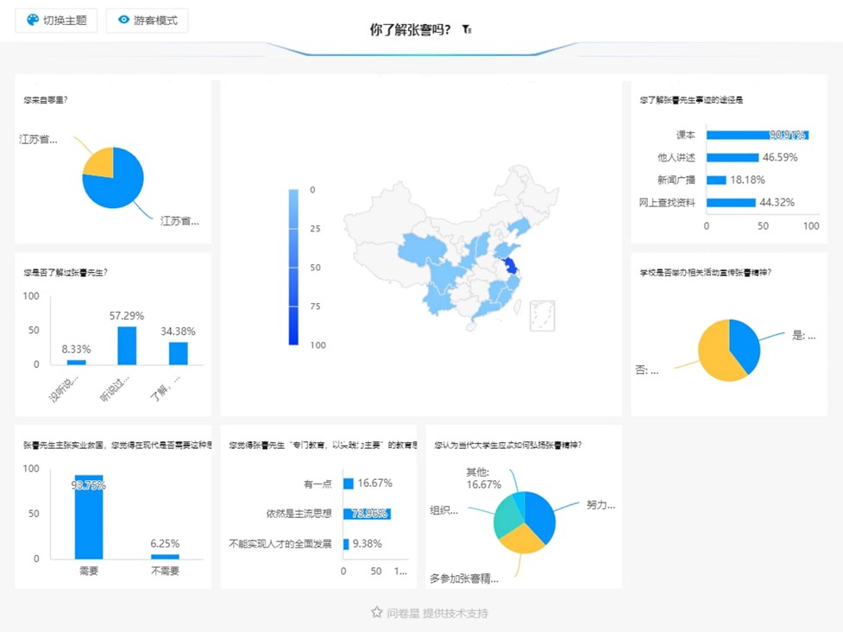Click the 其他: 16.67% pie label
The height and width of the screenshot is (632, 843).
tap(483, 478)
